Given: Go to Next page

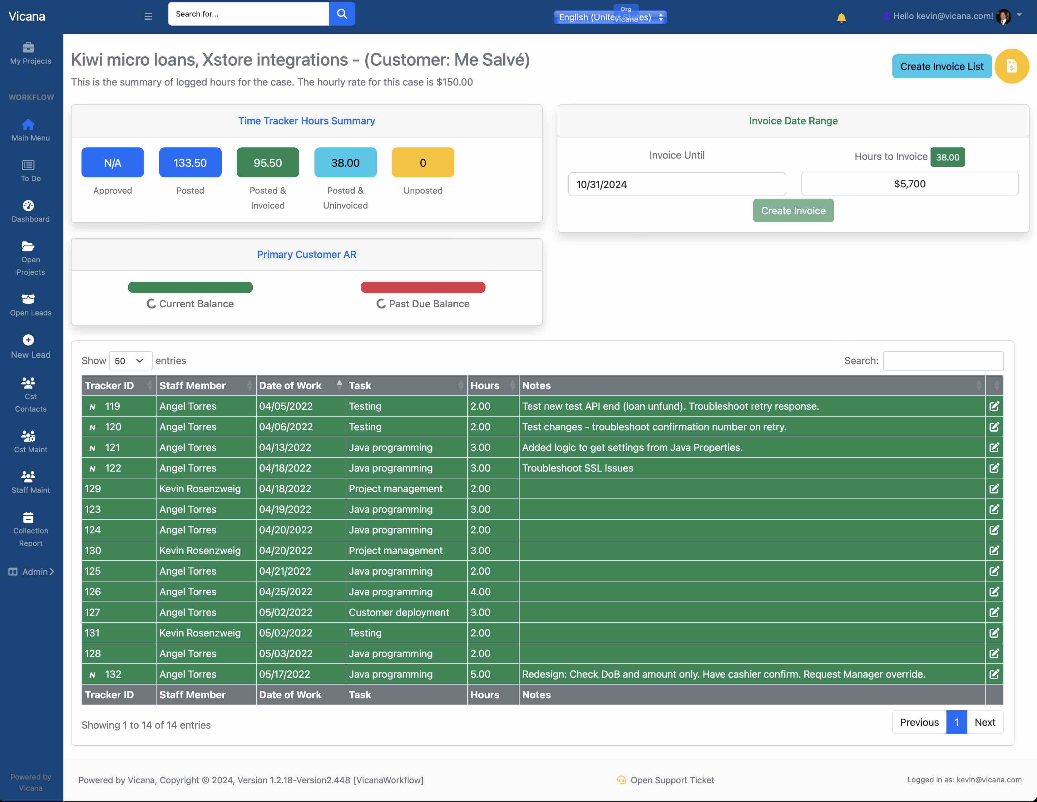Looking at the screenshot, I should coord(985,722).
